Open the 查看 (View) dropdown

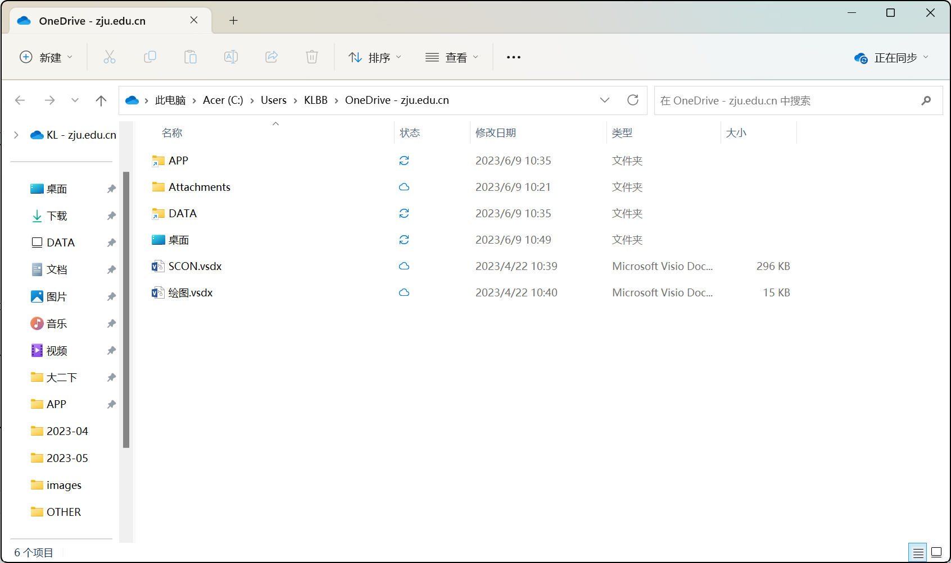coord(452,57)
